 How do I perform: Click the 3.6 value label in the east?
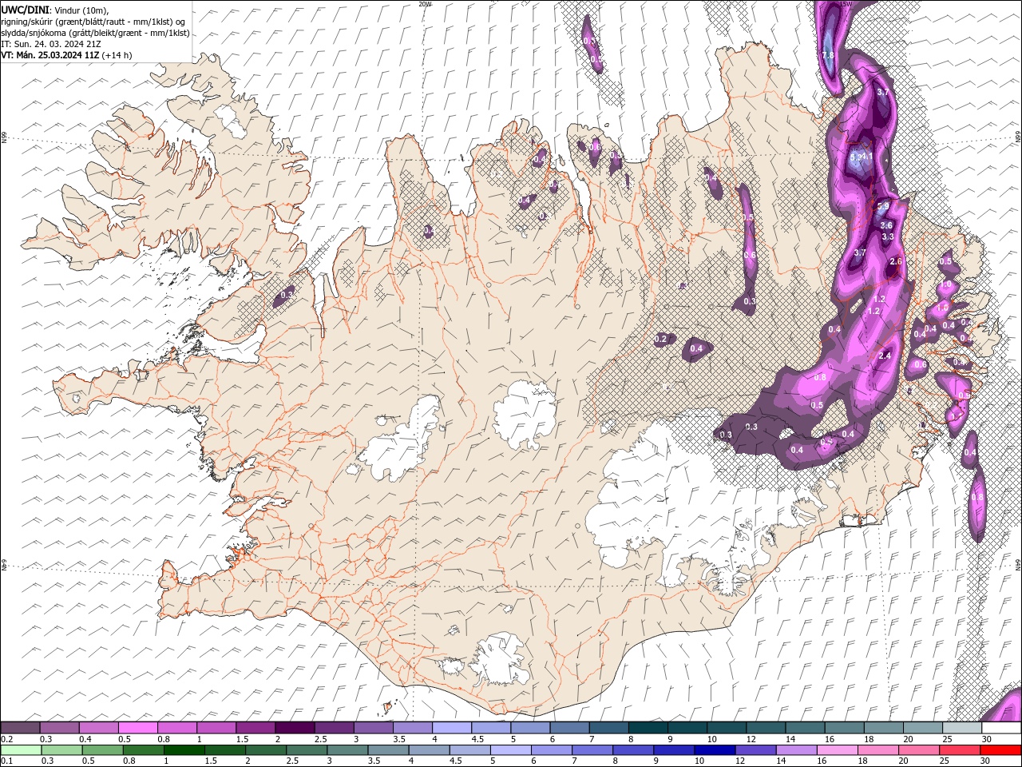(886, 226)
